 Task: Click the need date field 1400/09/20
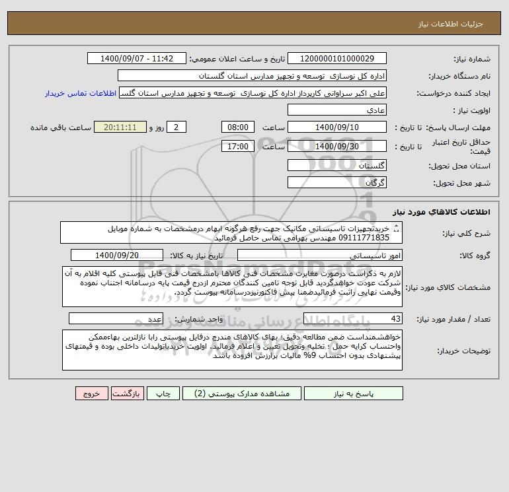[x=117, y=255]
